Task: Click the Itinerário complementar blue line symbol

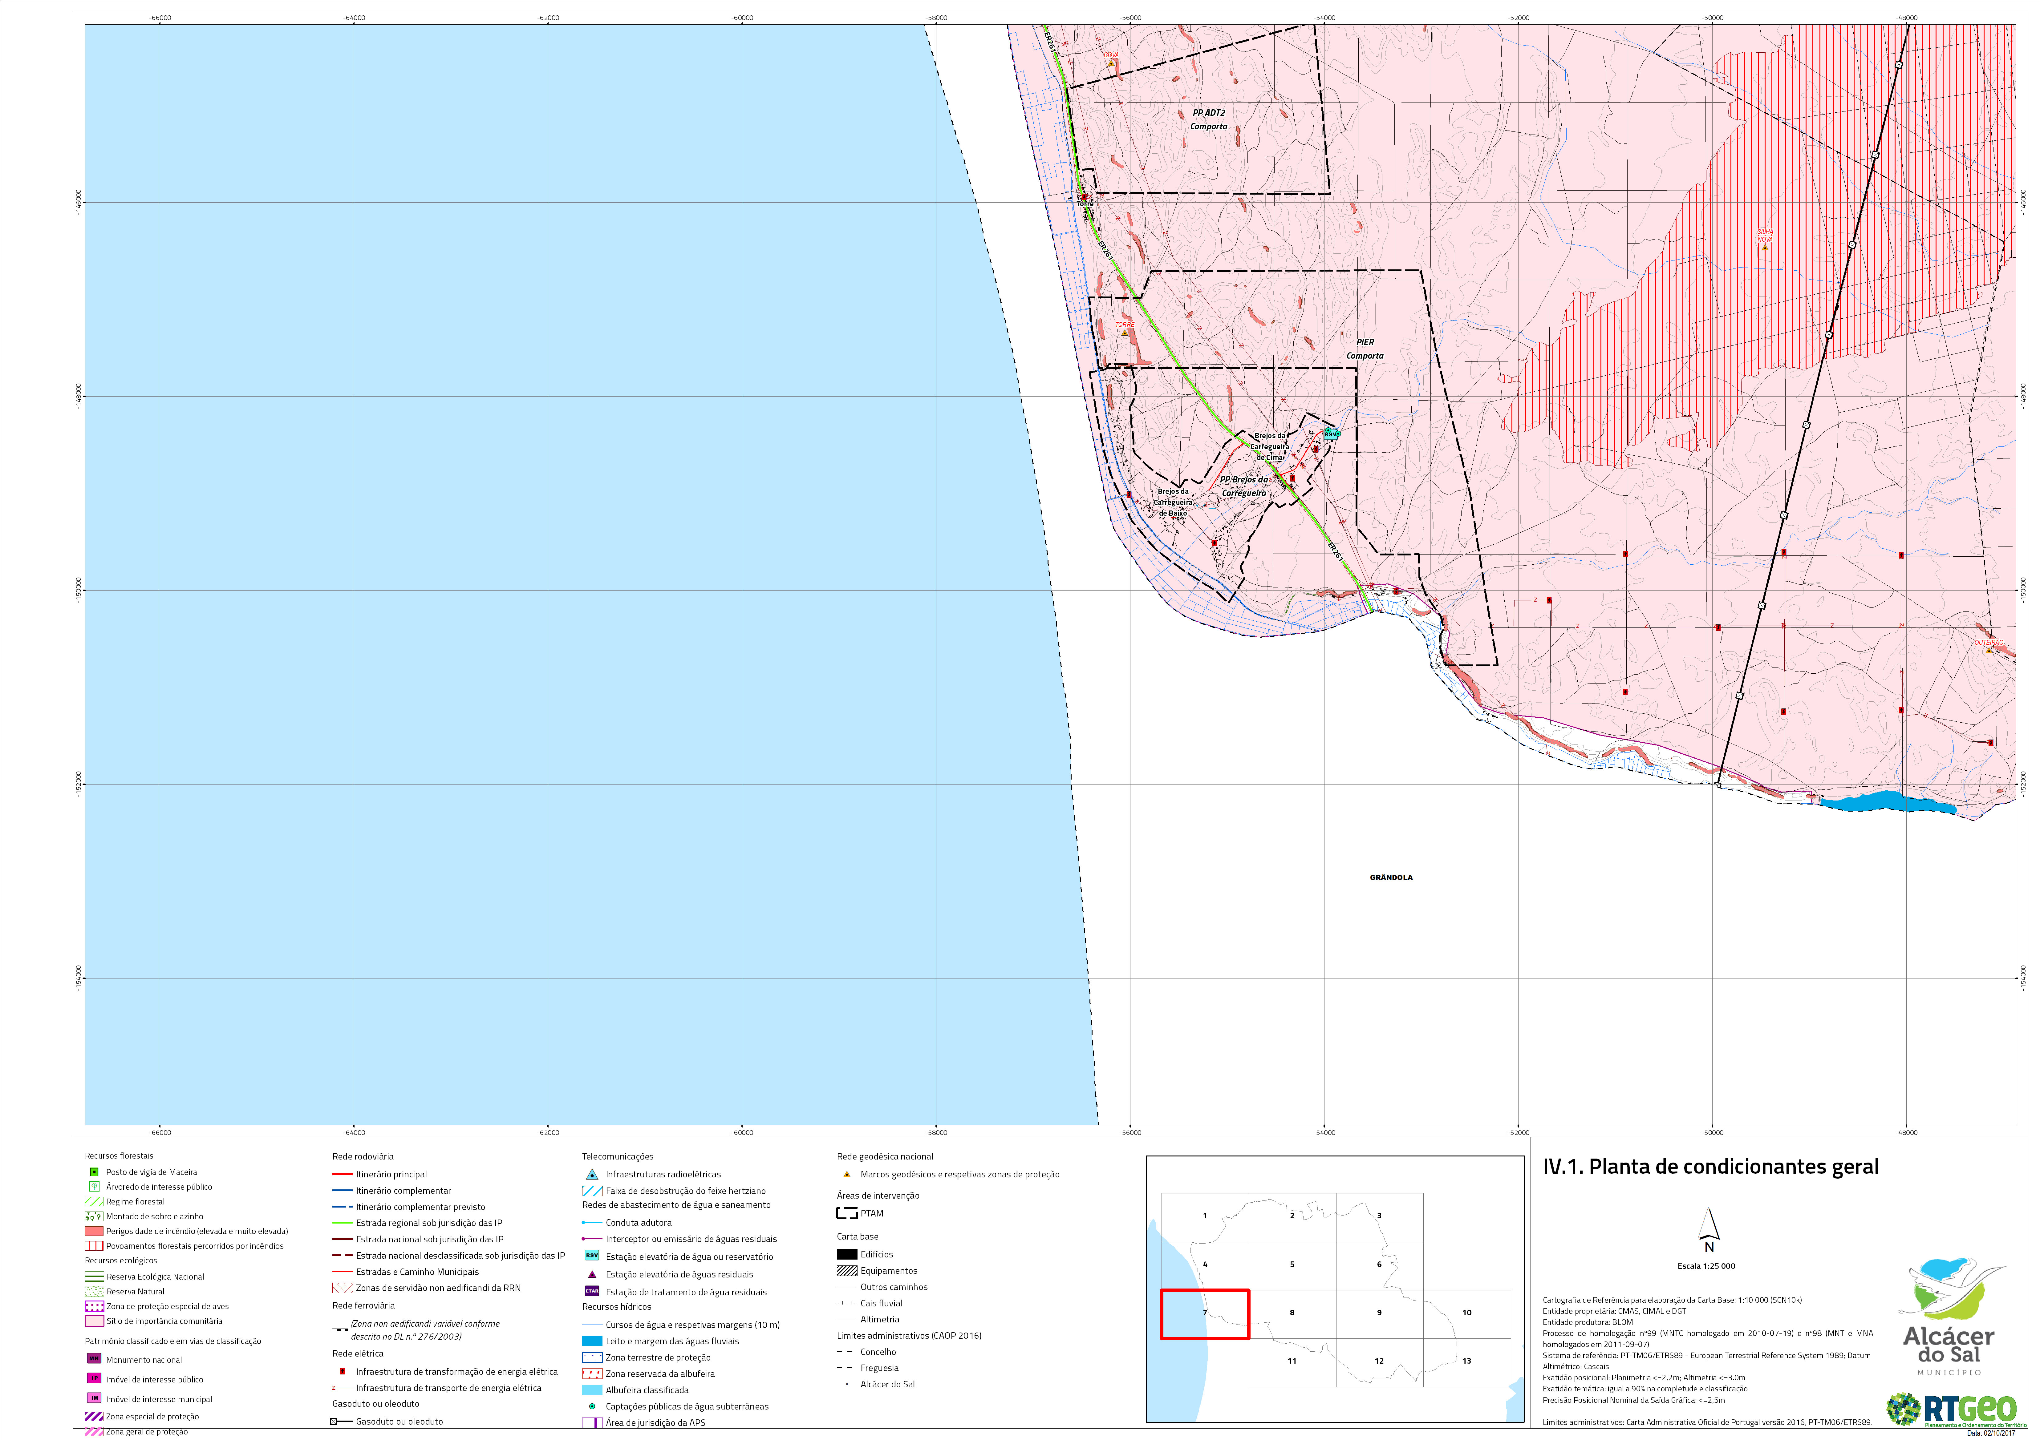Action: 342,1190
